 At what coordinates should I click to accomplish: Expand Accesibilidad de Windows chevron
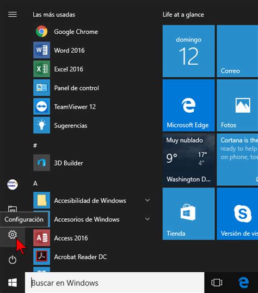click(x=148, y=200)
